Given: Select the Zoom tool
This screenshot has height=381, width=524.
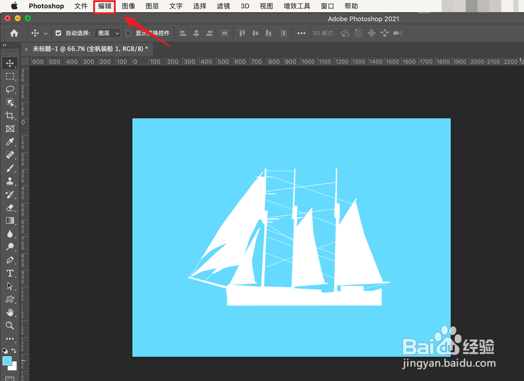Looking at the screenshot, I should (10, 325).
